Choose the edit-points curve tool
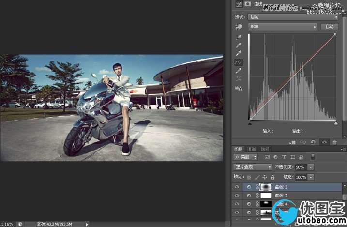The height and width of the screenshot is (227, 347). coord(239,62)
